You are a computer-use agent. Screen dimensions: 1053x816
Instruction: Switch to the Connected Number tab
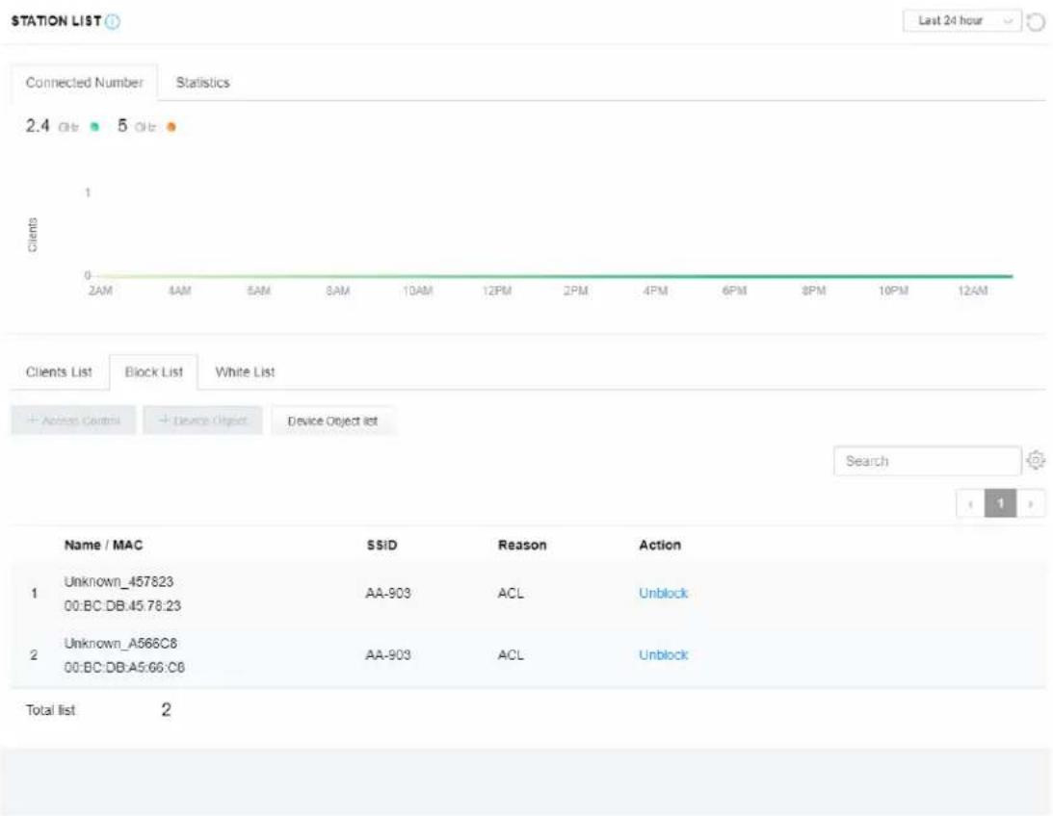click(x=85, y=83)
